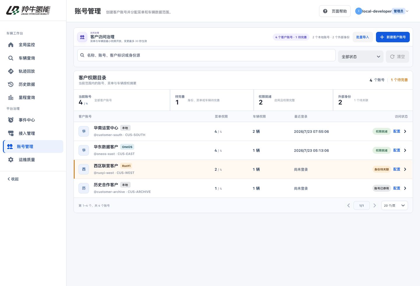The height and width of the screenshot is (286, 420).
Task: Click the 账号管理 people icon
Action: click(x=10, y=147)
